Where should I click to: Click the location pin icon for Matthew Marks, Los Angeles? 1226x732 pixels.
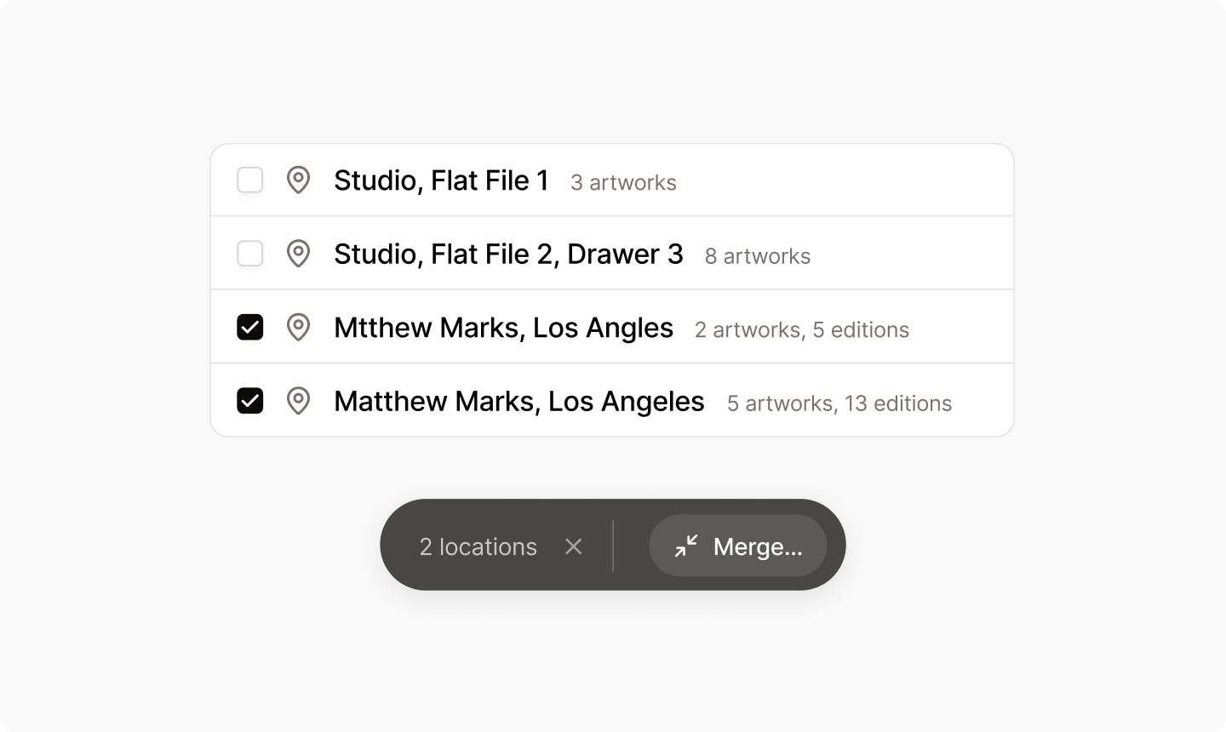point(299,401)
